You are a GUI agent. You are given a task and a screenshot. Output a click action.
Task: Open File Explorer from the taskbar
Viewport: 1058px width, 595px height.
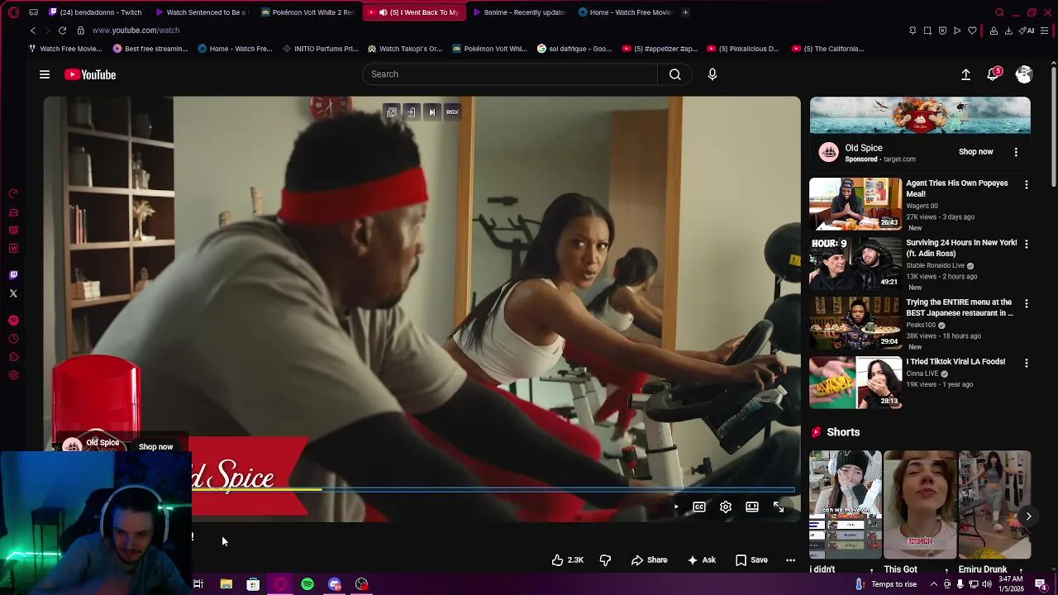click(x=226, y=584)
